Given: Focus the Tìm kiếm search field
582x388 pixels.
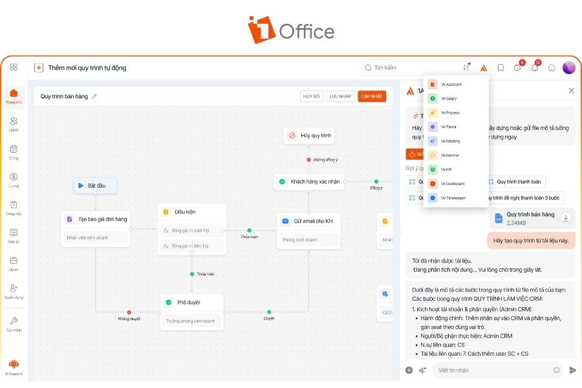Looking at the screenshot, I should click(416, 67).
